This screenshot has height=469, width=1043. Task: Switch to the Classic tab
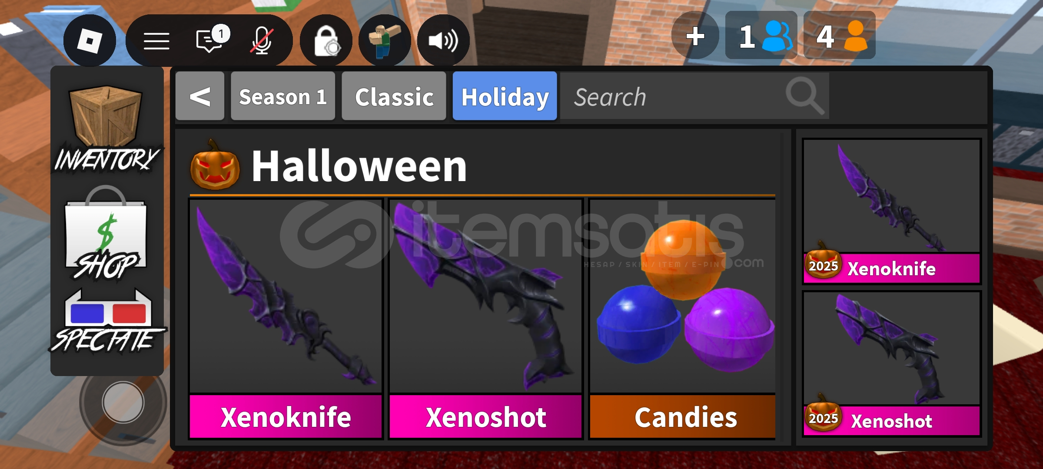point(394,96)
